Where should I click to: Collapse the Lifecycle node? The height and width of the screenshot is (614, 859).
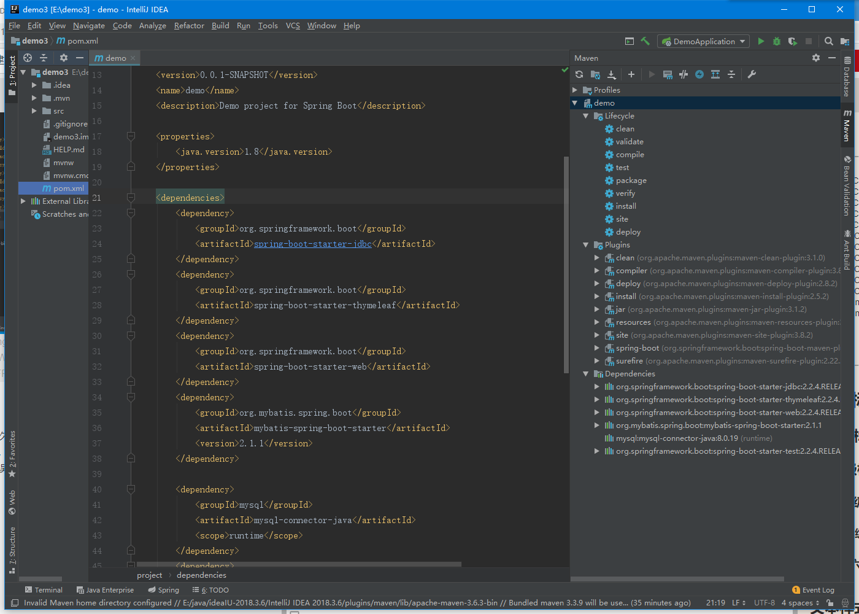pos(586,115)
